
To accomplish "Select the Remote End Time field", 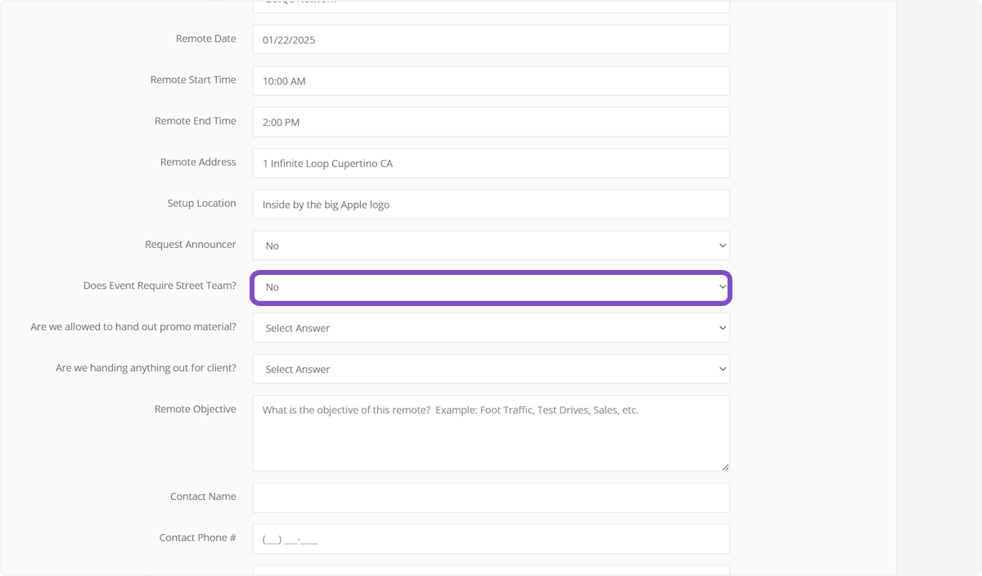I will [x=490, y=122].
